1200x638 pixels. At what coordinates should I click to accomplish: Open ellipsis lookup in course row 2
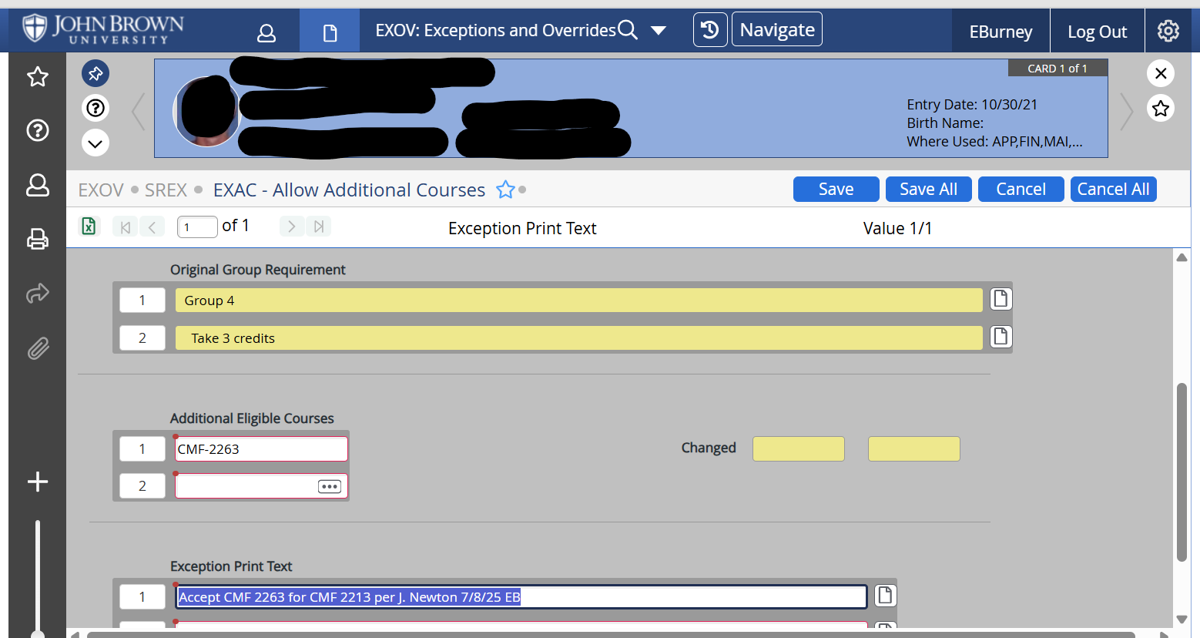330,487
